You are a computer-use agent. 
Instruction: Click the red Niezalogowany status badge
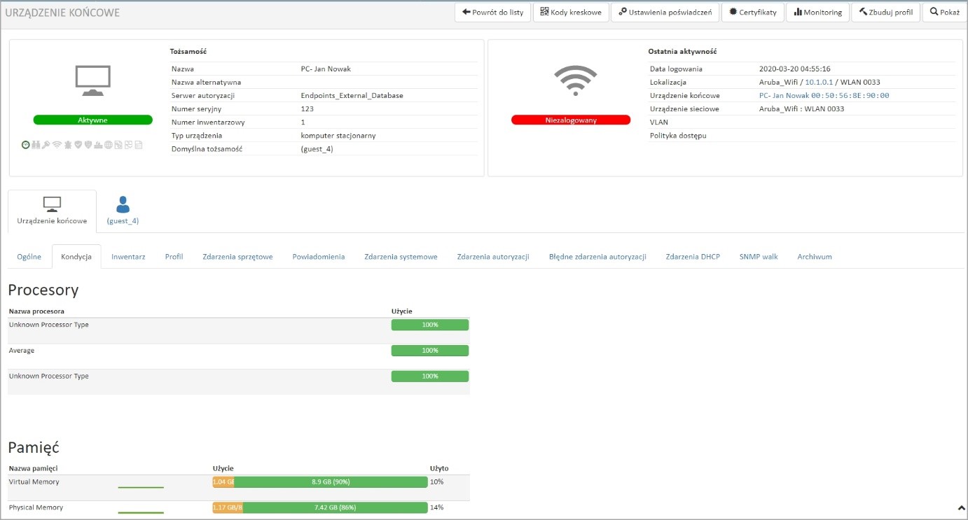tap(571, 120)
